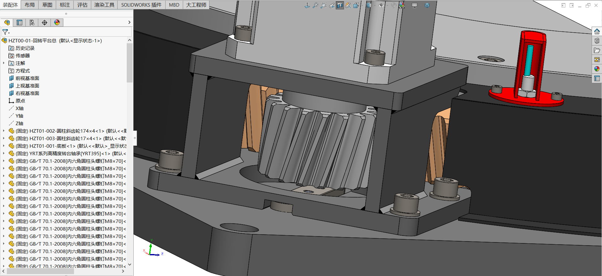
Task: Open the Design Library in the task pane
Action: [597, 41]
